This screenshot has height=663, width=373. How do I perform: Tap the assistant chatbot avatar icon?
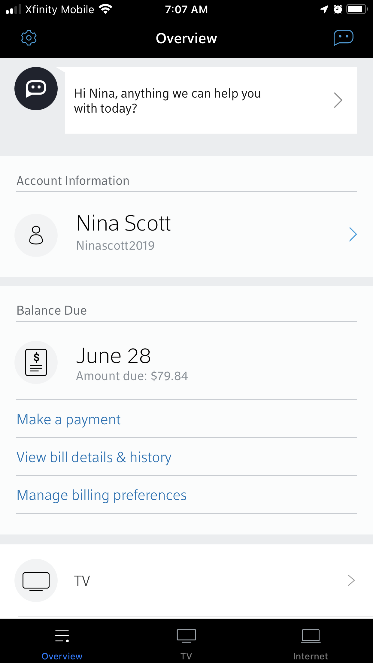tap(36, 89)
